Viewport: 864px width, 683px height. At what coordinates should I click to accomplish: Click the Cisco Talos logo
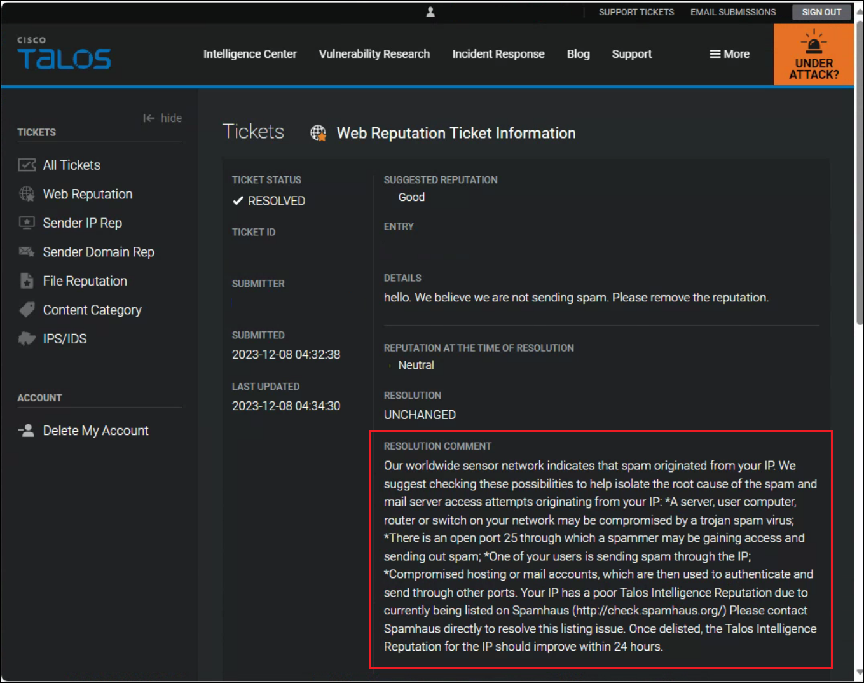coord(64,53)
